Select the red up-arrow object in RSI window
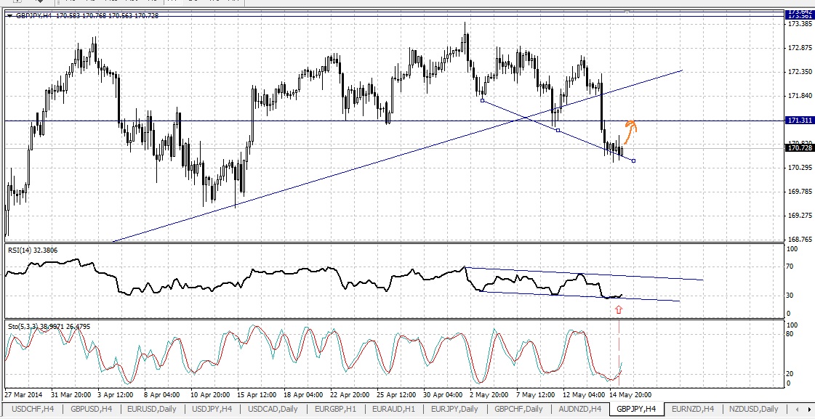 (619, 310)
